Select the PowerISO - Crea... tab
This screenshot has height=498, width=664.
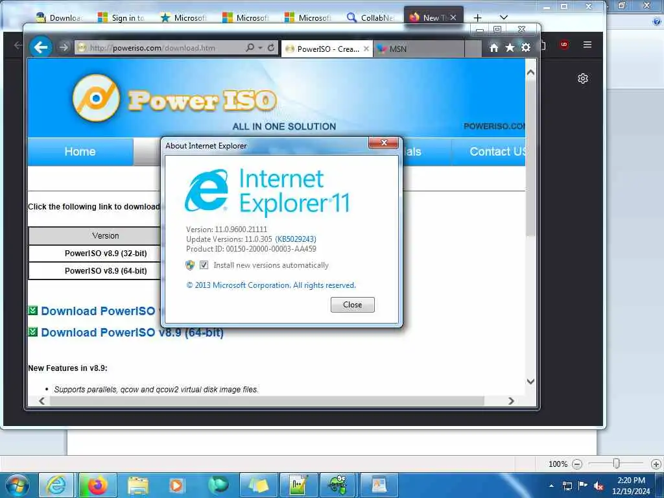[x=327, y=49]
